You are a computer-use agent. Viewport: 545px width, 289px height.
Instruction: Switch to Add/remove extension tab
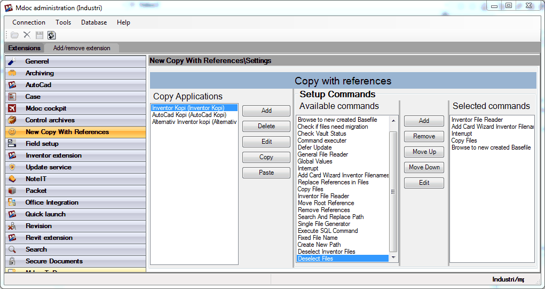click(82, 48)
